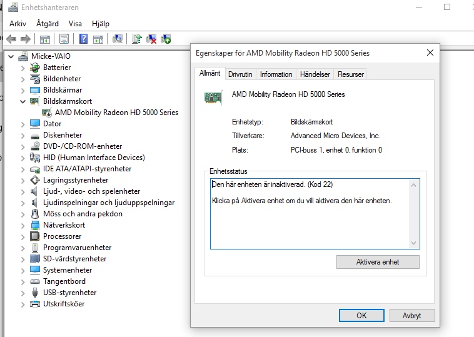
Task: Click the Bildenheter camera icon
Action: [35, 79]
